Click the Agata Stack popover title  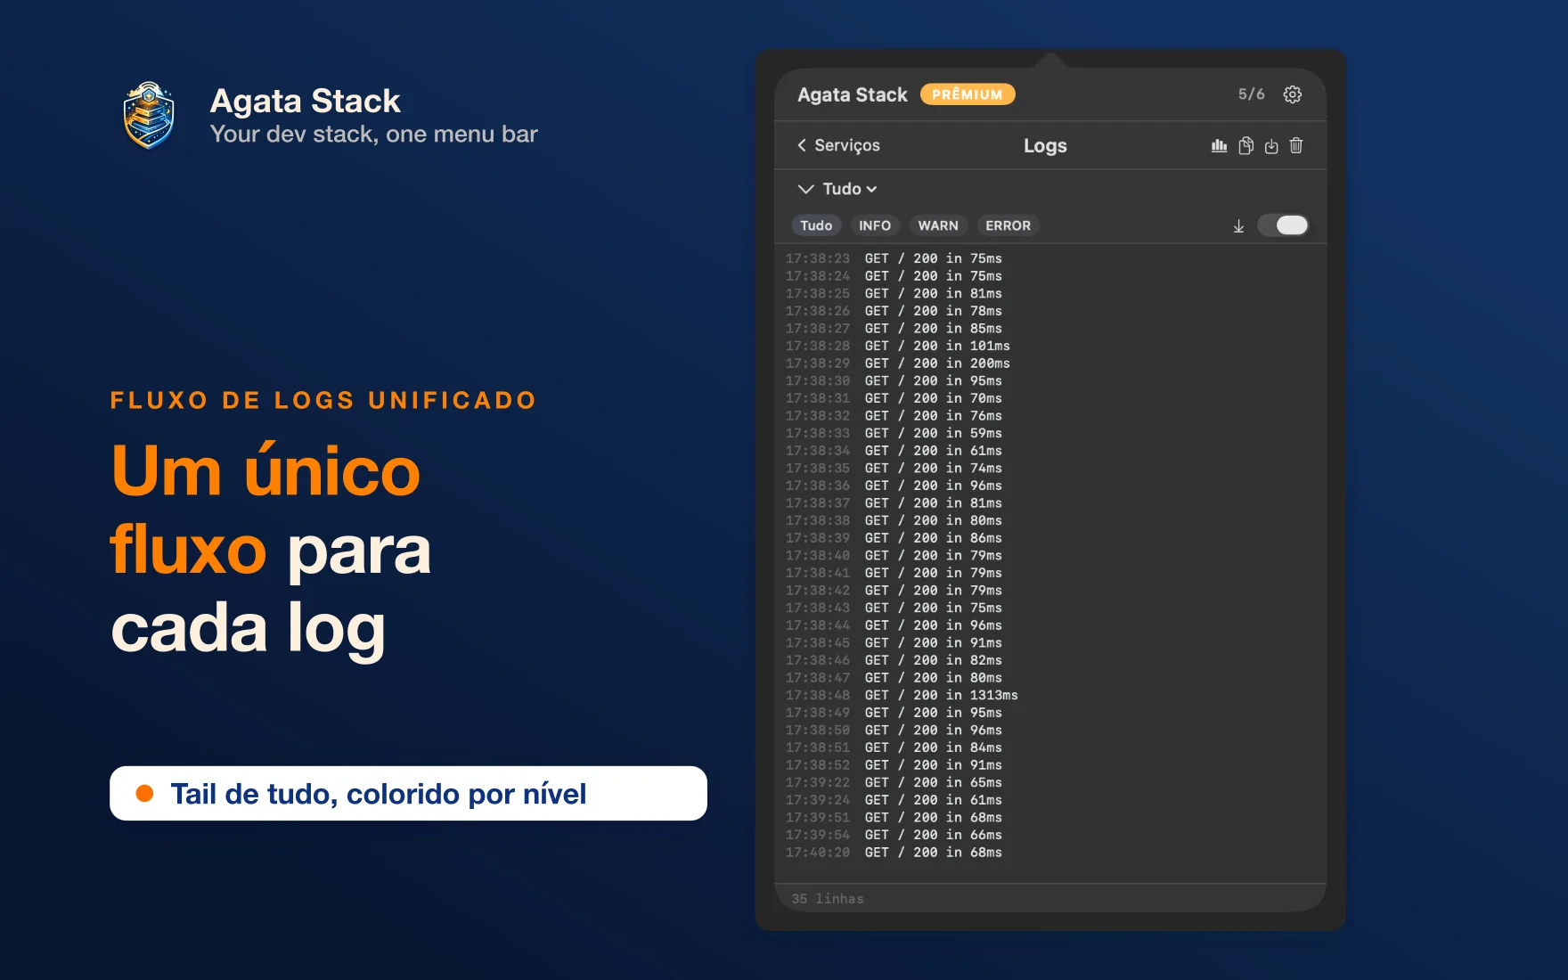(x=852, y=94)
